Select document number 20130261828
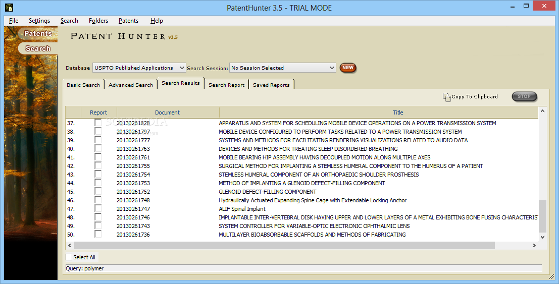559x284 pixels. 133,123
